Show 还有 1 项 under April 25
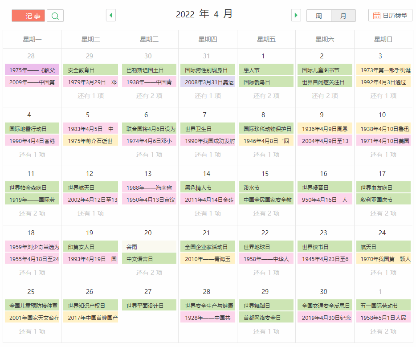 (x=32, y=331)
